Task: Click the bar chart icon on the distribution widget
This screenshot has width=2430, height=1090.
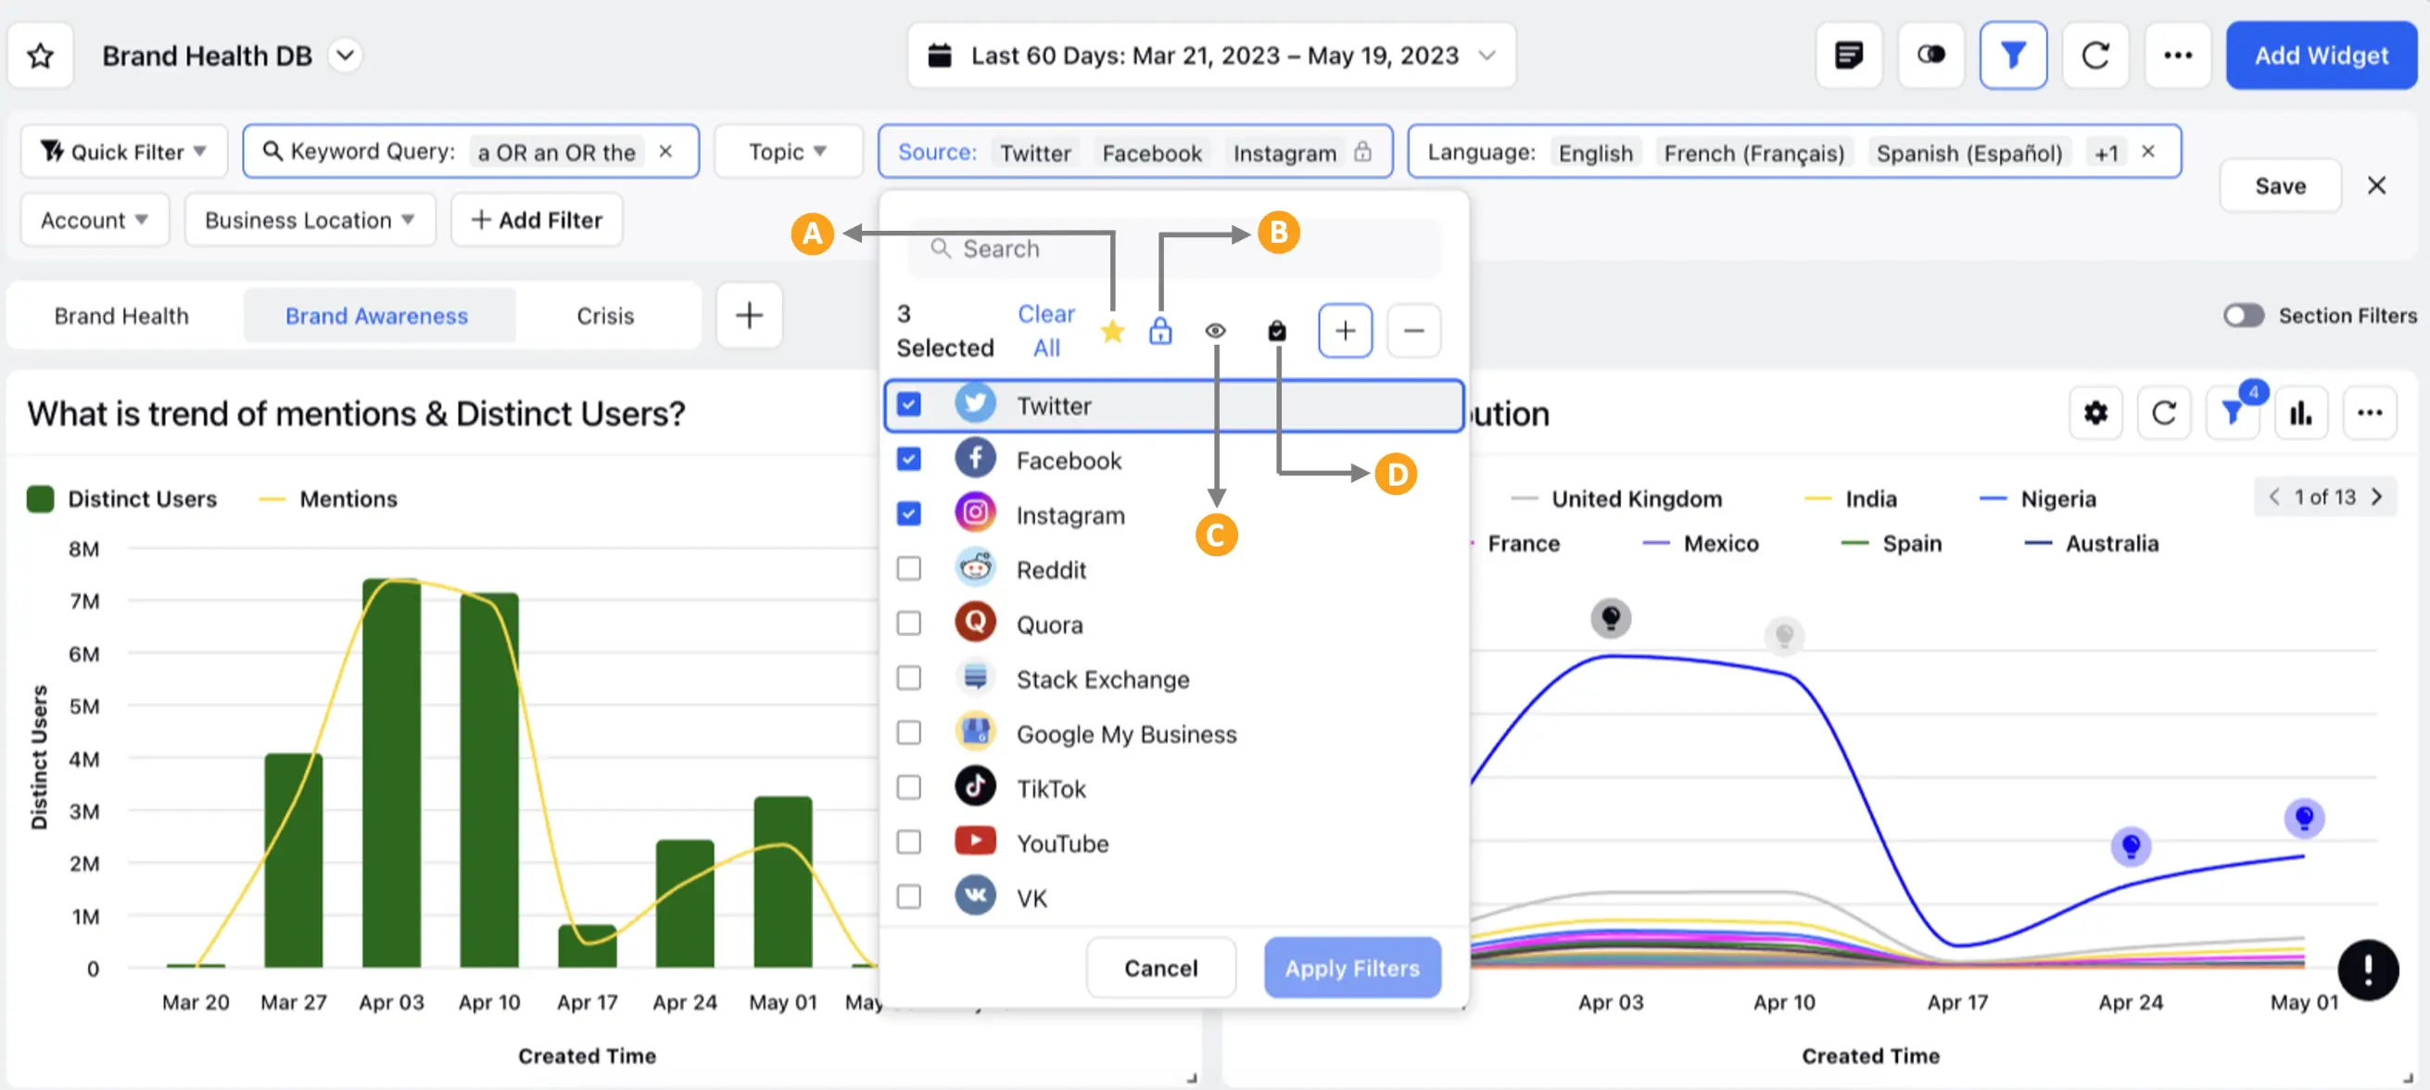Action: [2302, 412]
